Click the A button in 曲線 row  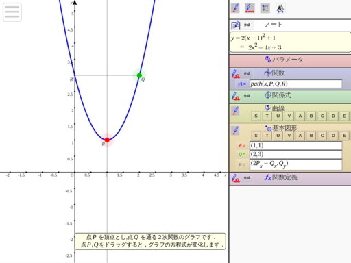pyautogui.click(x=300, y=116)
